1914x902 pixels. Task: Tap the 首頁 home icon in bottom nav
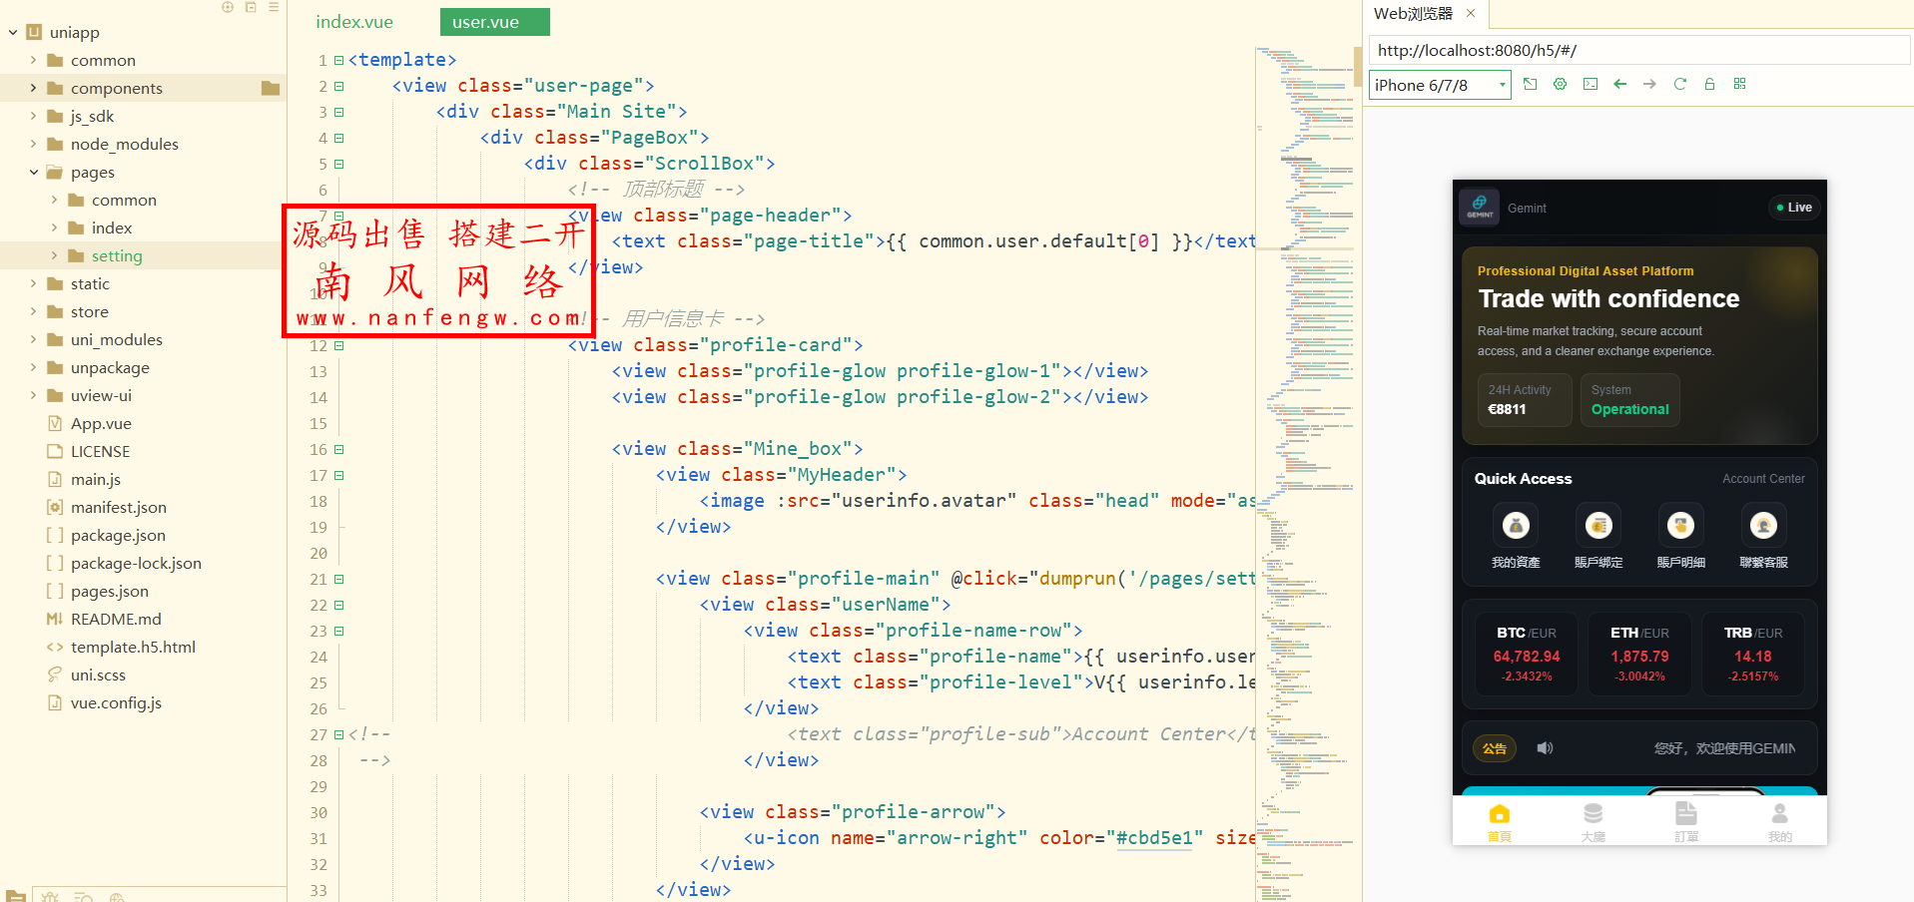point(1498,813)
